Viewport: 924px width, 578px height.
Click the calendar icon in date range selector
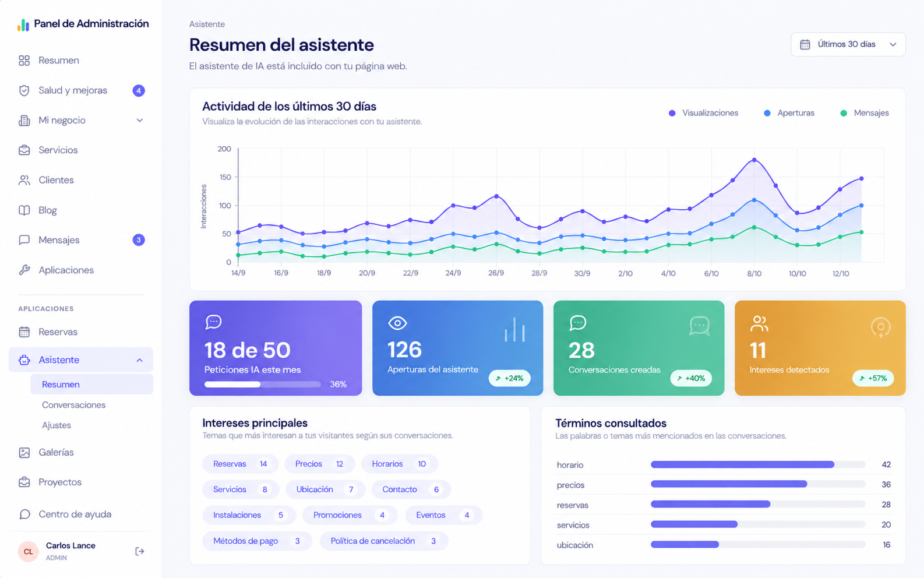(805, 44)
